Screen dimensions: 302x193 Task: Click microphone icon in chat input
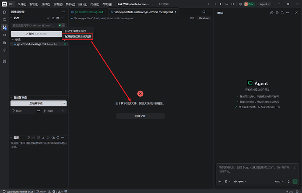pyautogui.click(x=288, y=182)
